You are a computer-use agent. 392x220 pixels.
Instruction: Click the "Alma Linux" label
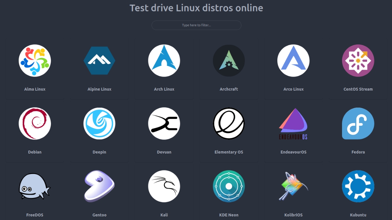pyautogui.click(x=35, y=89)
